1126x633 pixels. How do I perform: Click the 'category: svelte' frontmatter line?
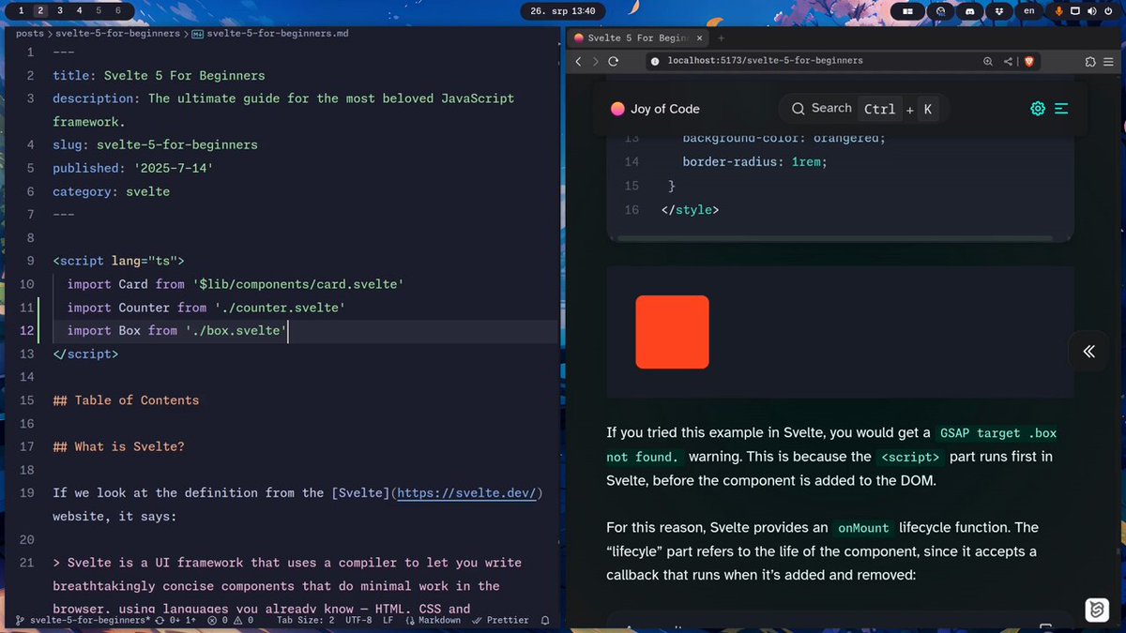(111, 191)
